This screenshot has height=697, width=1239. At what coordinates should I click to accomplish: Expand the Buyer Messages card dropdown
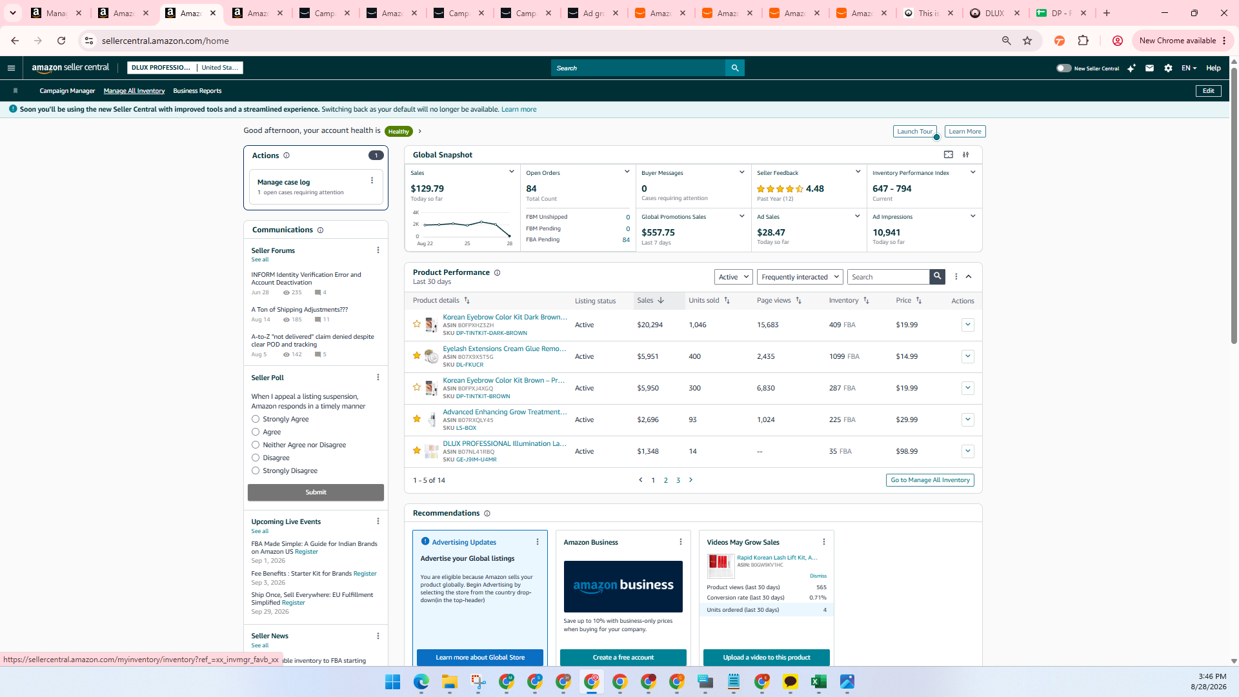pyautogui.click(x=742, y=172)
